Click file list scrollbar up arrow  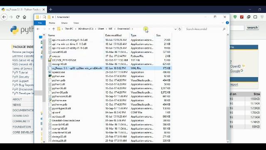tap(228, 35)
